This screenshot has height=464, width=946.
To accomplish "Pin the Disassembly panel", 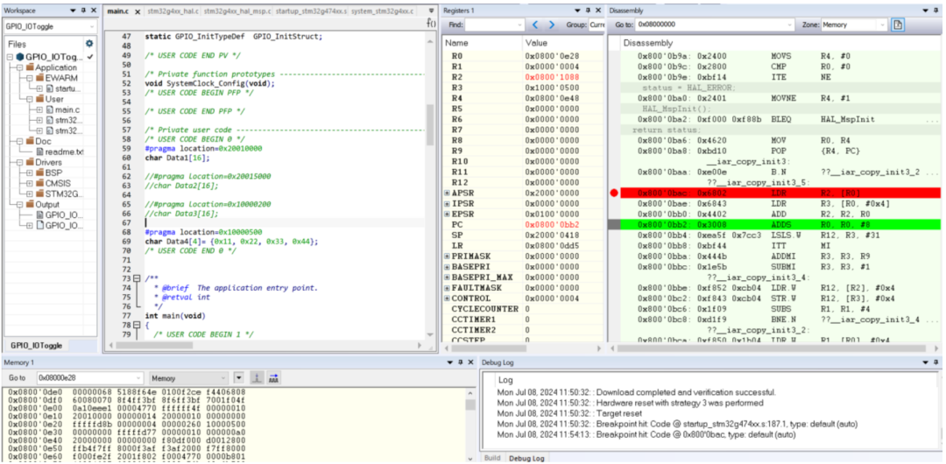I will (x=935, y=11).
